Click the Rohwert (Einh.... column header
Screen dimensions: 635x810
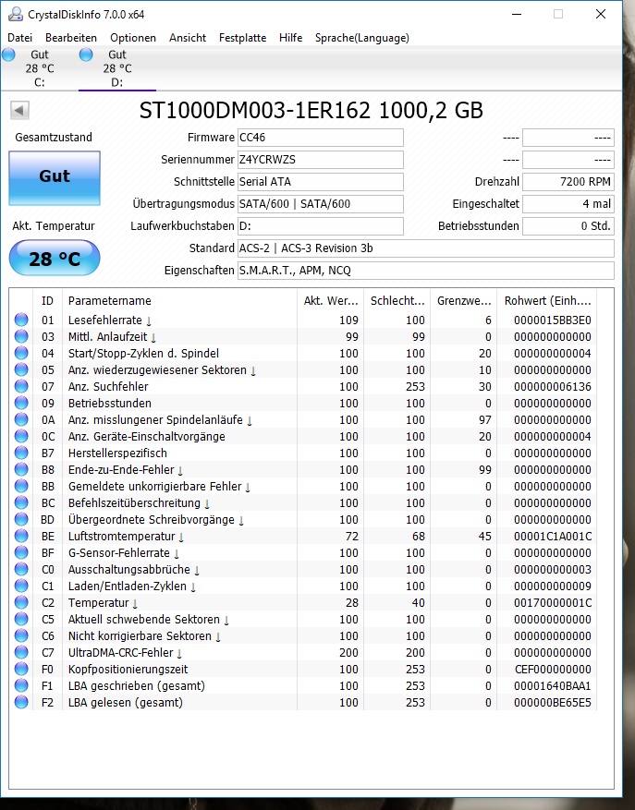[x=547, y=301]
